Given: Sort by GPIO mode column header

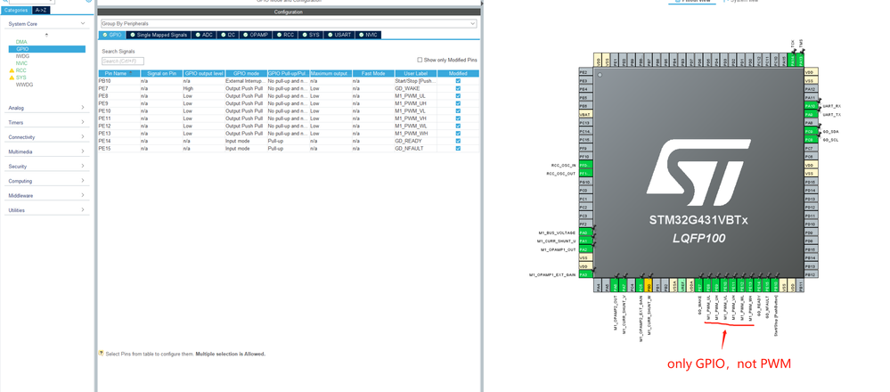Looking at the screenshot, I should (246, 74).
